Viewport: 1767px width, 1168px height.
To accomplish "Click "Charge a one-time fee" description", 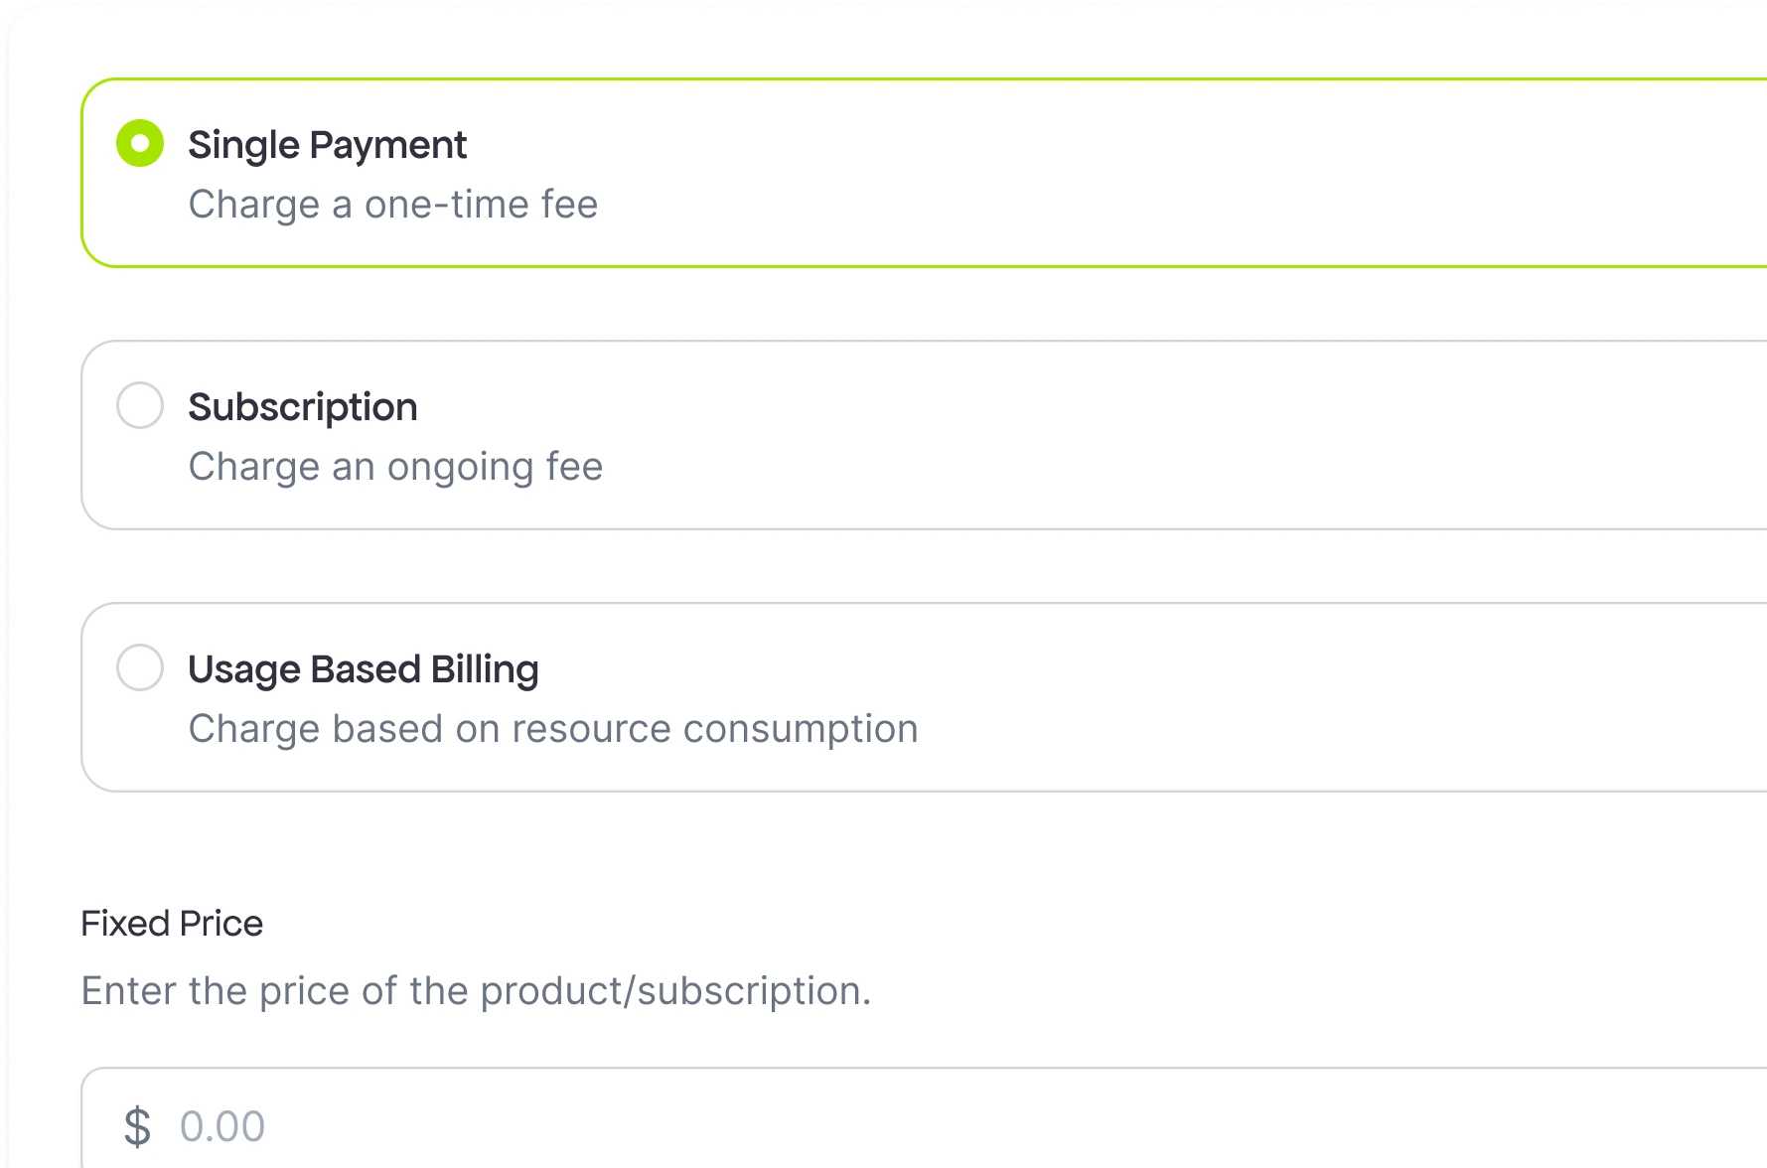I will (x=392, y=205).
